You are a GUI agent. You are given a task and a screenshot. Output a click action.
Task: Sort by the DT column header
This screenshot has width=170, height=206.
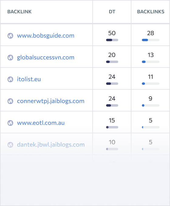point(112,12)
